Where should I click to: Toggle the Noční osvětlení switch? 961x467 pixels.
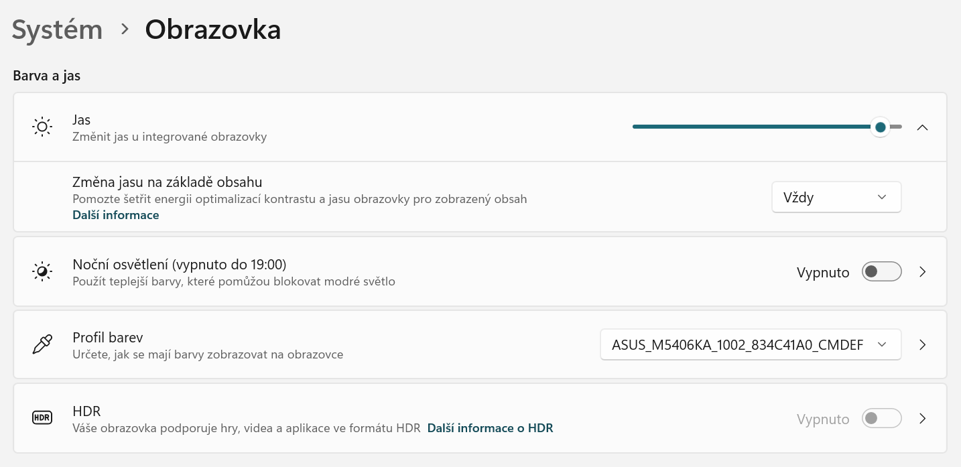point(881,272)
